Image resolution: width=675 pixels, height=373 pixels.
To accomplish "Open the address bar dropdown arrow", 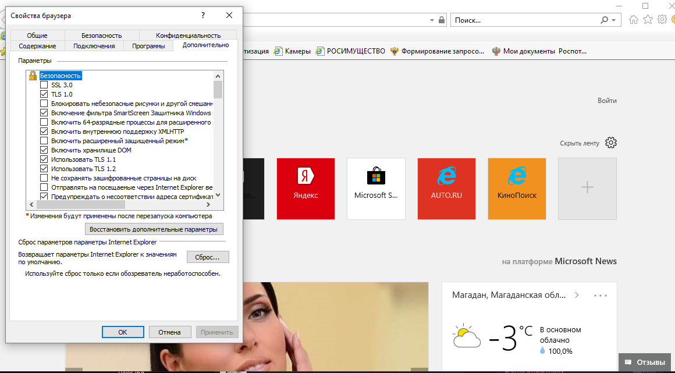I will tap(431, 20).
